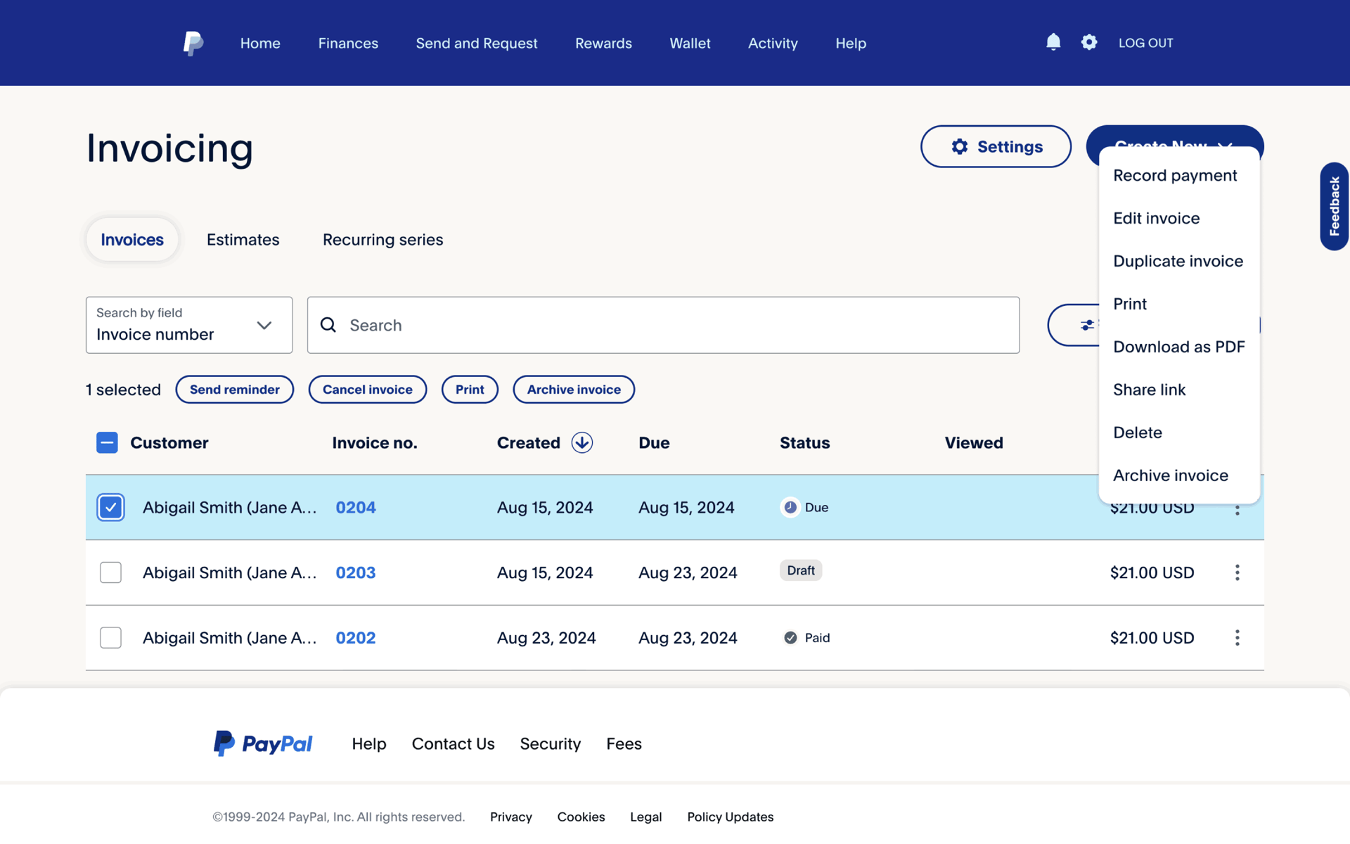Click the Archive invoice bulk button

574,389
